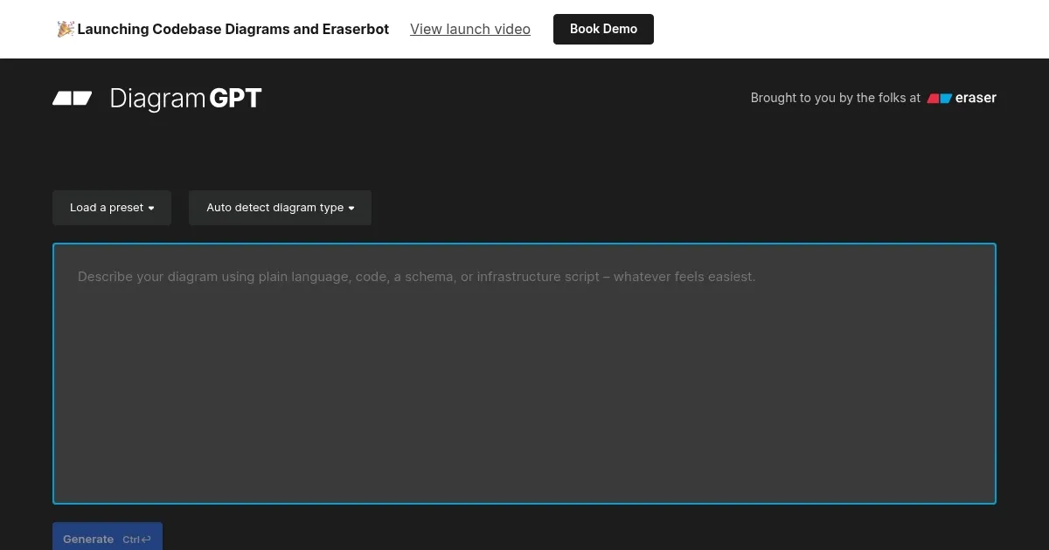1049x550 pixels.
Task: Click the Enter key symbol on the Generate button
Action: tap(145, 540)
